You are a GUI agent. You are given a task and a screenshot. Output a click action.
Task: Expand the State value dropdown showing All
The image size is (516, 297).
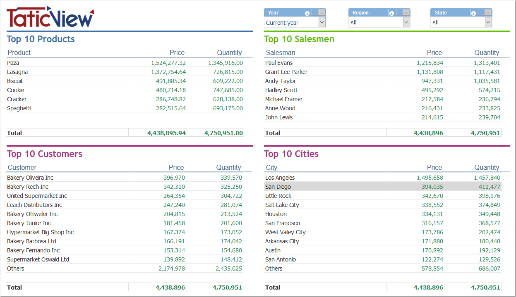[x=488, y=23]
